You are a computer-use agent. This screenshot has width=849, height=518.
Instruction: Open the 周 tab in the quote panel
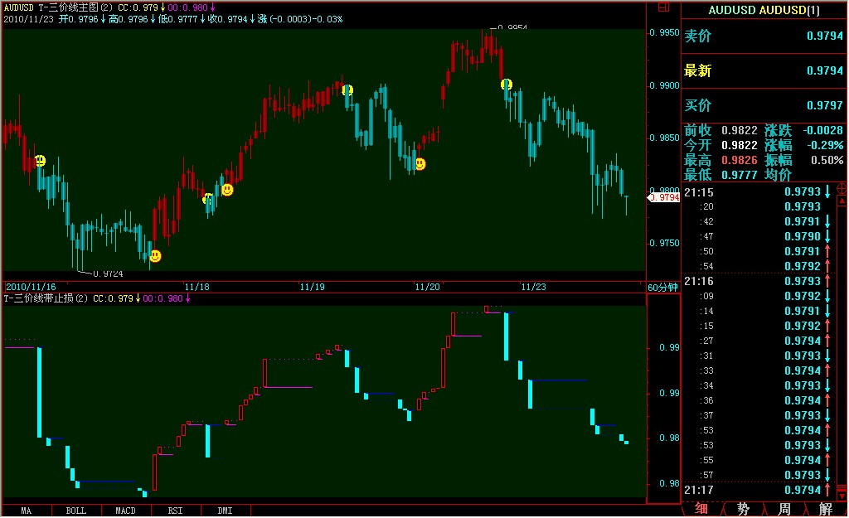[784, 509]
